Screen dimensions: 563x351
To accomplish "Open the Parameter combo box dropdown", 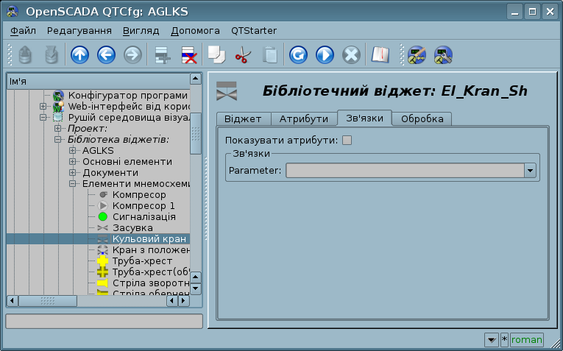I will [529, 171].
